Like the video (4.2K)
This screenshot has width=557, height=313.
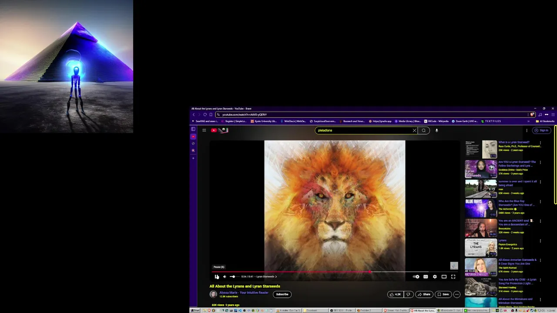point(395,294)
